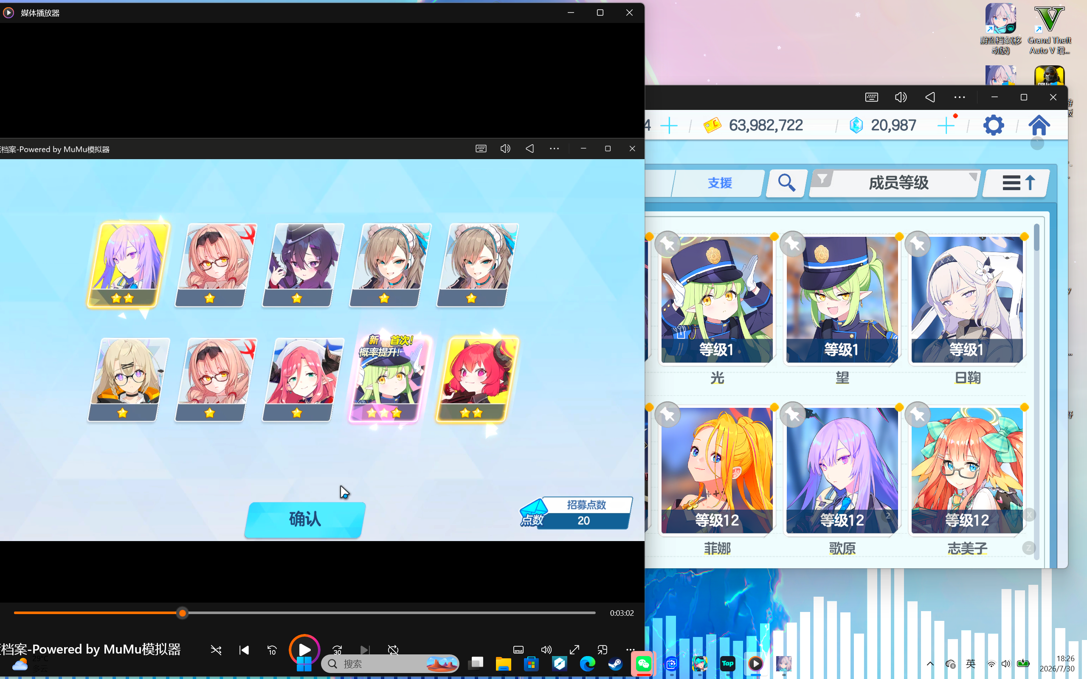Toggle the favorite star on 日鞠 card

tap(917, 244)
